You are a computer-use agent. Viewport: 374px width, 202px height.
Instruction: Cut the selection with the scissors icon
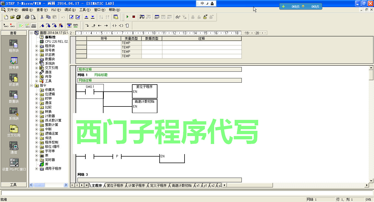click(42, 17)
